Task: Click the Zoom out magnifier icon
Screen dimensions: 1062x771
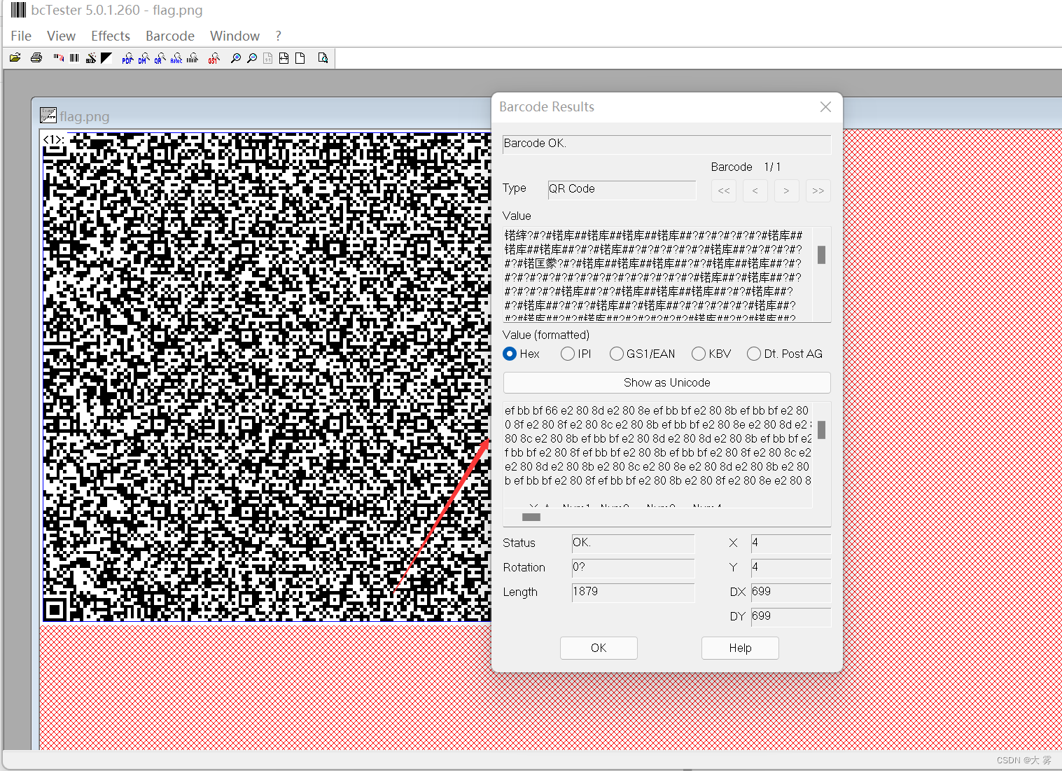Action: pyautogui.click(x=252, y=58)
